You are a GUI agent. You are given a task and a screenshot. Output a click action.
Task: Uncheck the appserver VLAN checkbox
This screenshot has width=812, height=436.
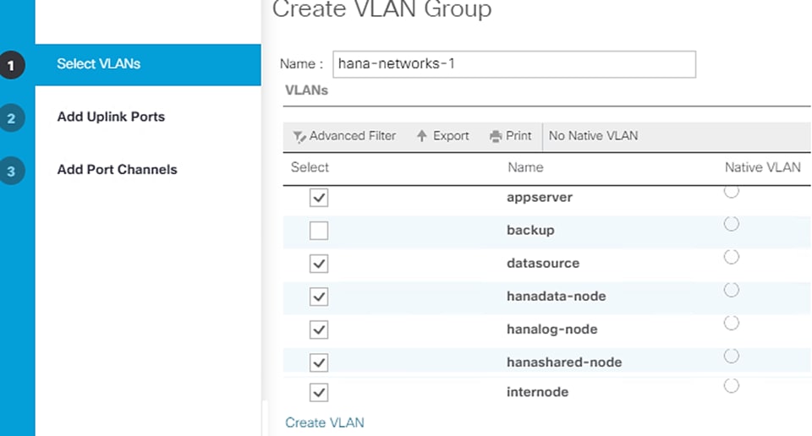319,198
